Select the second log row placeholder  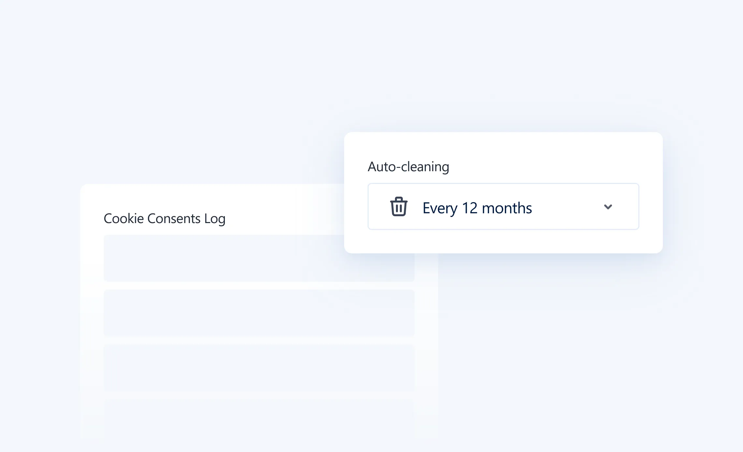(259, 312)
